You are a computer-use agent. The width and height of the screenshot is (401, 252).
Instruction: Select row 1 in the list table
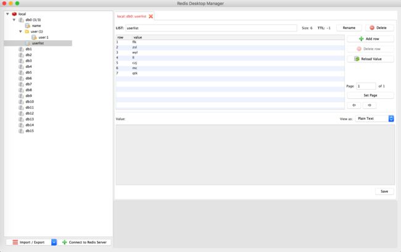(x=230, y=42)
